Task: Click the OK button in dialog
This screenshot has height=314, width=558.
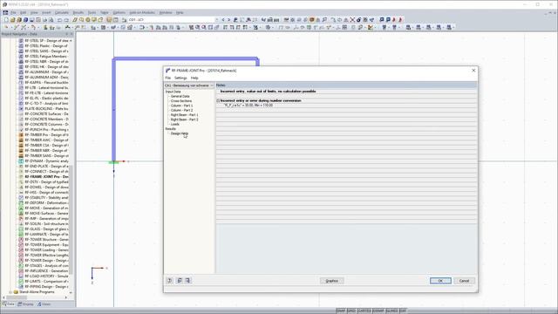Action: (440, 281)
